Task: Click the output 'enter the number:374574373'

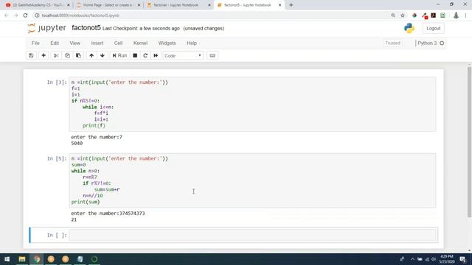Action: coord(108,213)
